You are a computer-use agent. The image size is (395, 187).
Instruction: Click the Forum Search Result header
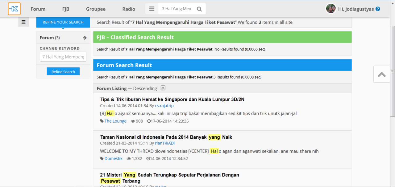click(x=222, y=65)
